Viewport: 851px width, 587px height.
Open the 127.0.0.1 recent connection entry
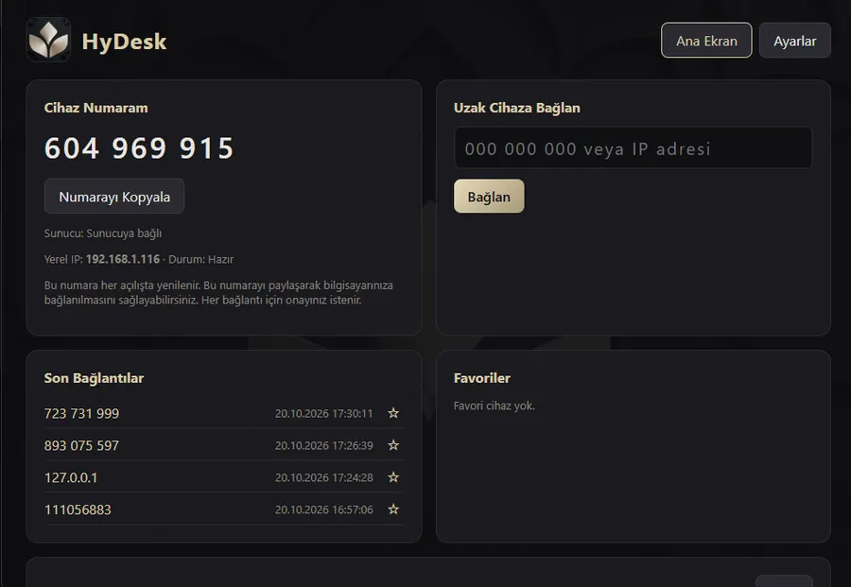[71, 477]
